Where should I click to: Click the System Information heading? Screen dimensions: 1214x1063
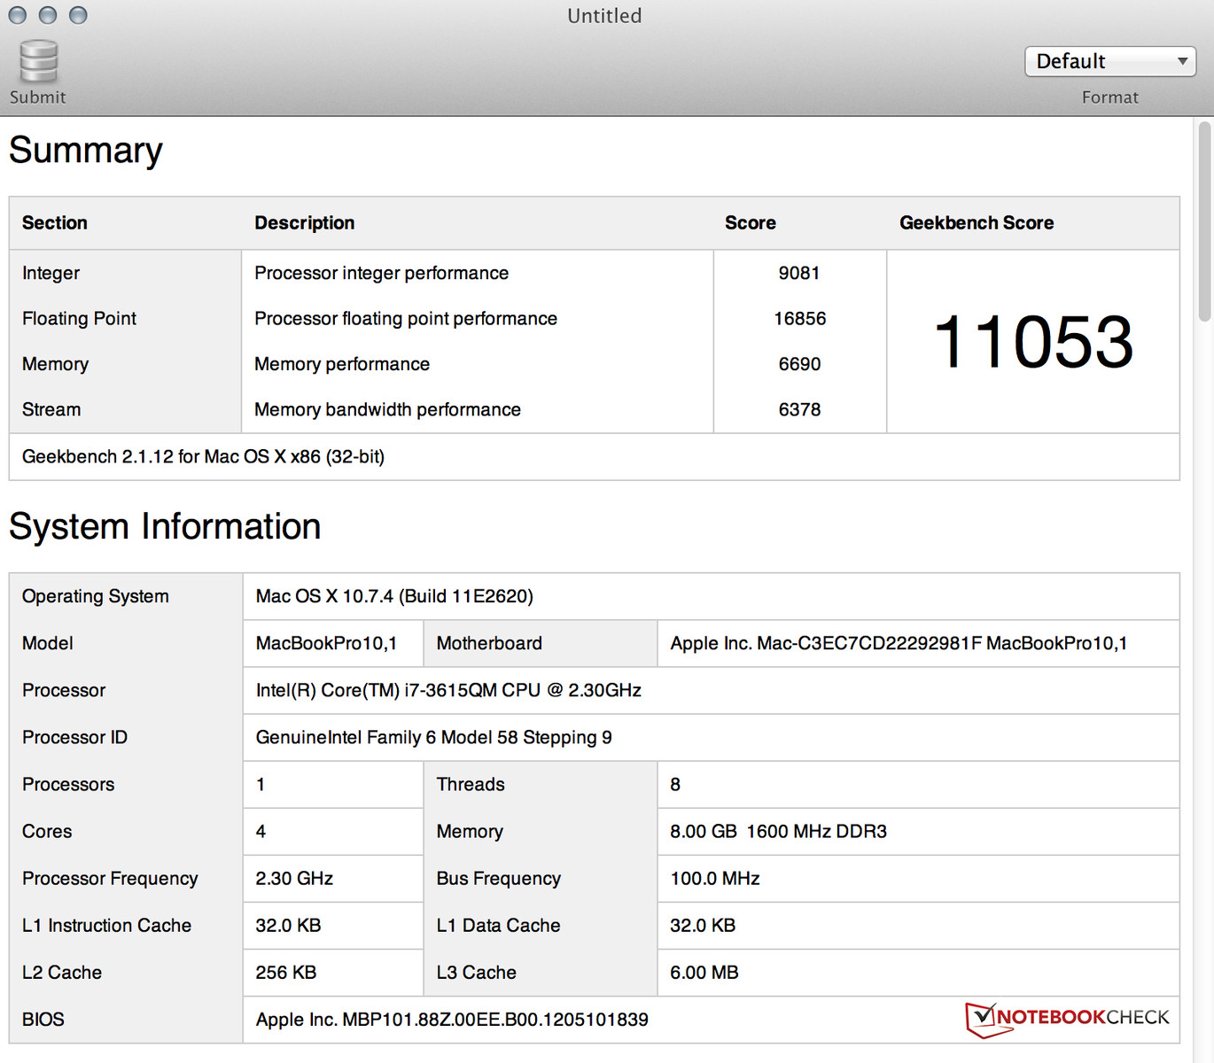pyautogui.click(x=165, y=526)
